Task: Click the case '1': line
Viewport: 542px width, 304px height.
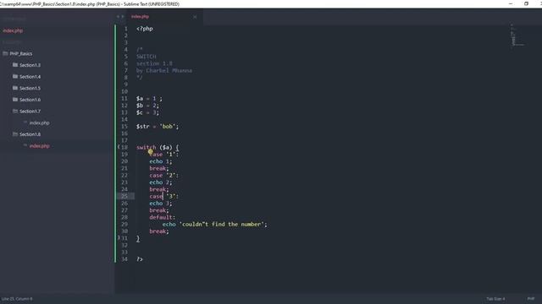Action: coord(163,155)
